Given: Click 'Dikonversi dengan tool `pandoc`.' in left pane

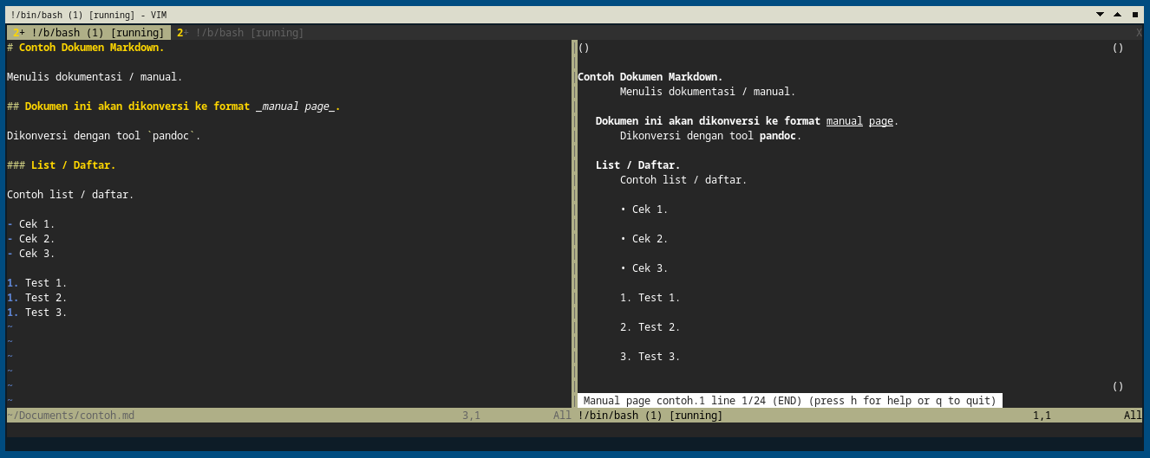Looking at the screenshot, I should coord(103,136).
